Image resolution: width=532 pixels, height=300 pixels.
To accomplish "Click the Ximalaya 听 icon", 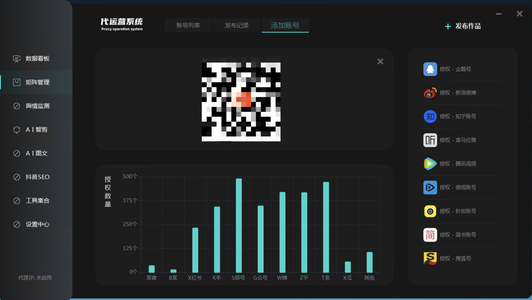I will click(430, 140).
